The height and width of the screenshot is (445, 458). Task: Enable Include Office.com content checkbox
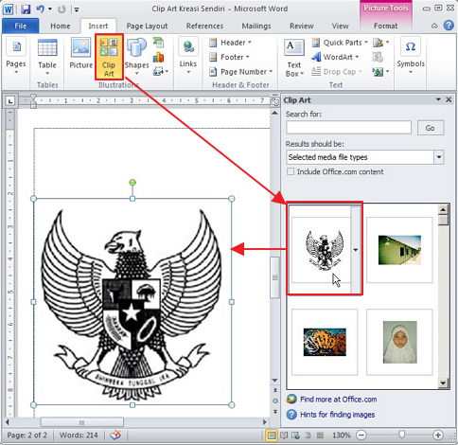pyautogui.click(x=291, y=171)
